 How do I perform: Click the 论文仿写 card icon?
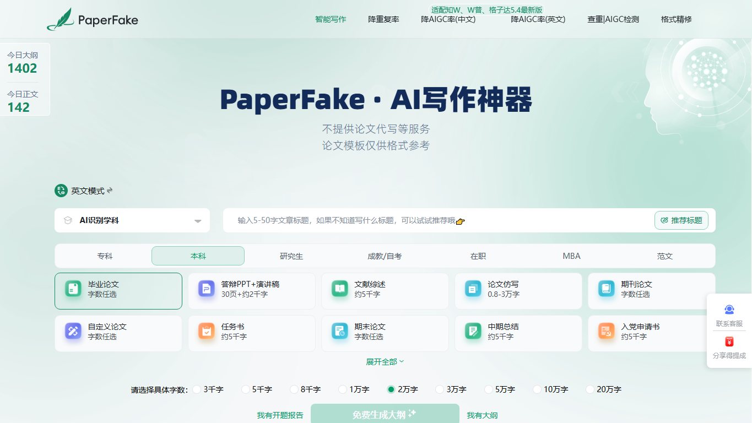tap(473, 289)
